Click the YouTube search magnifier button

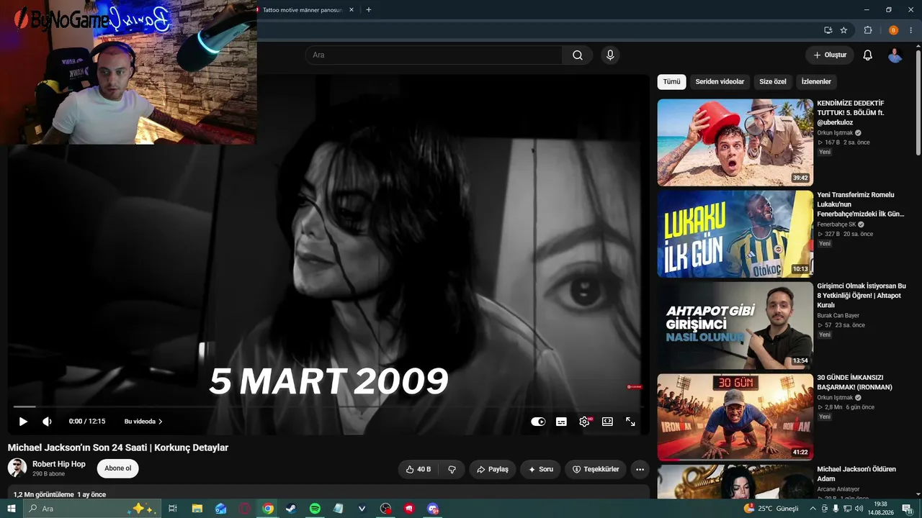point(578,55)
